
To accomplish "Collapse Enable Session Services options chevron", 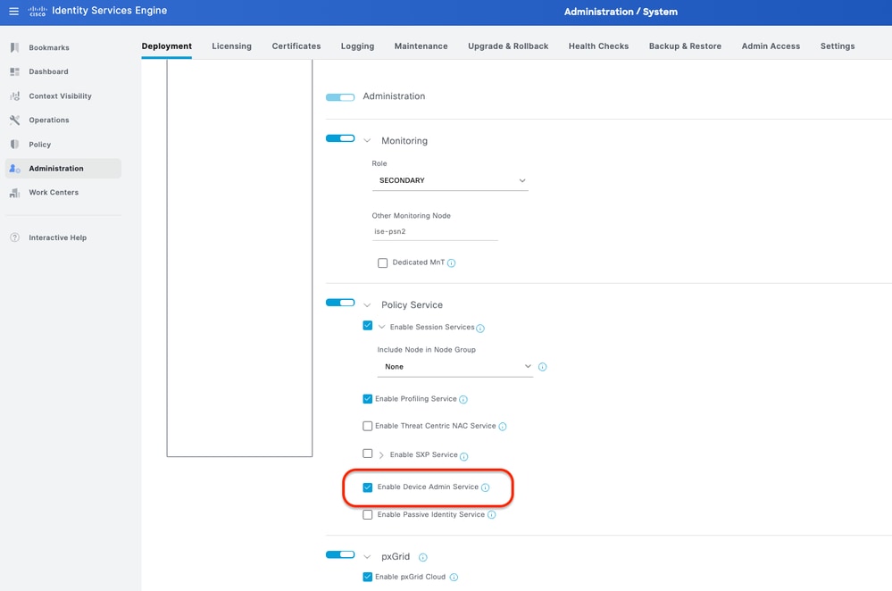I will [x=382, y=327].
